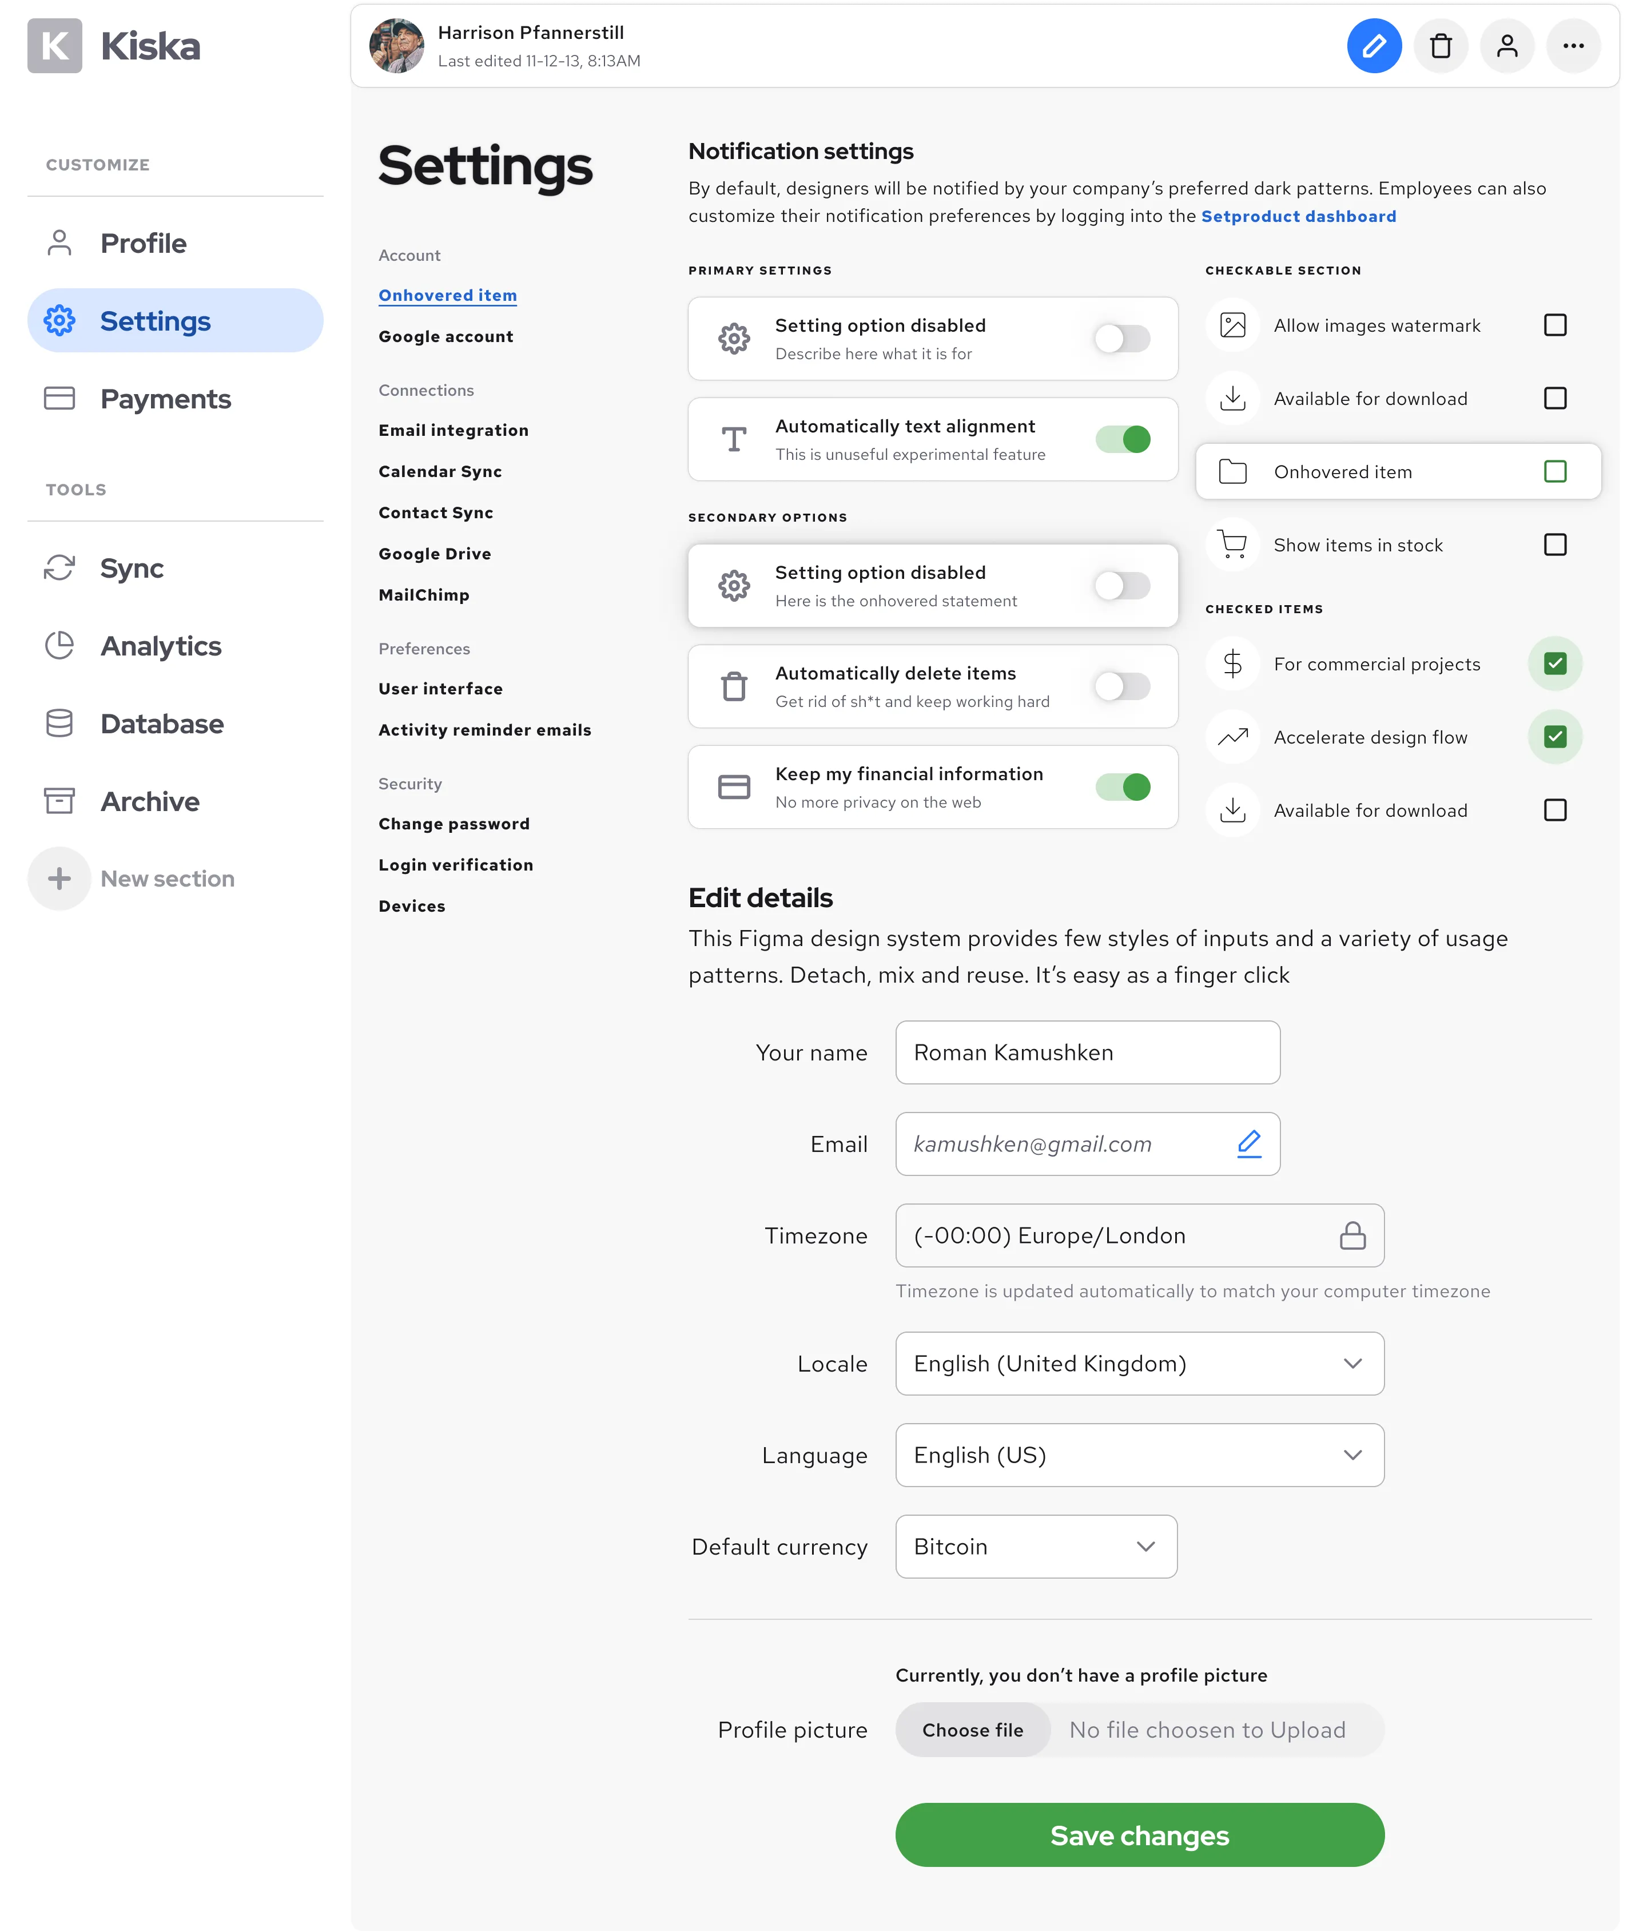Disable the Automatically text alignment toggle
This screenshot has width=1647, height=1931.
click(1123, 439)
